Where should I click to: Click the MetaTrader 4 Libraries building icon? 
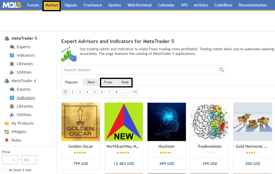(x=12, y=106)
